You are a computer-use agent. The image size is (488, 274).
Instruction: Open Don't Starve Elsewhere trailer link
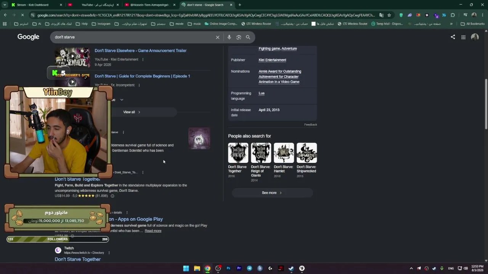[x=141, y=51]
